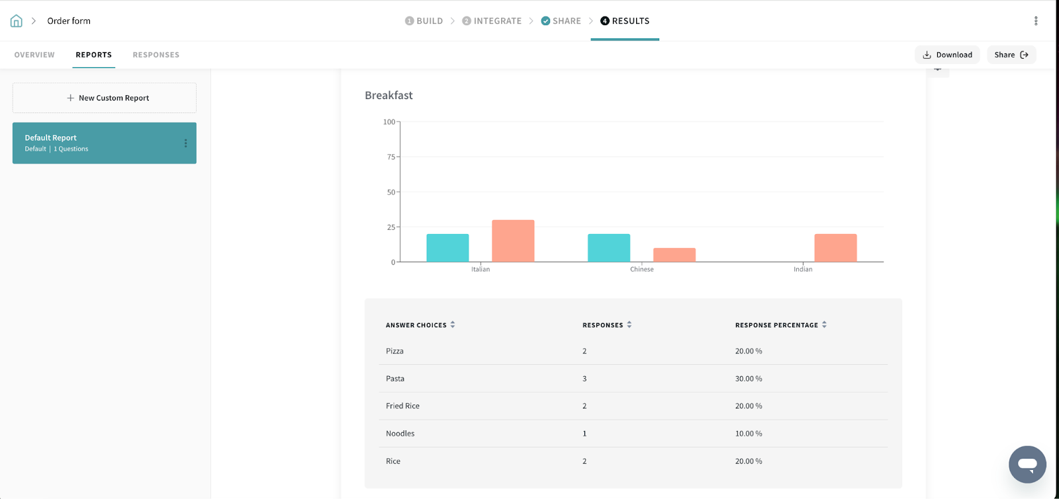Screen dimensions: 1059x499
Task: Click the Order form breadcrumb
Action: [x=69, y=21]
